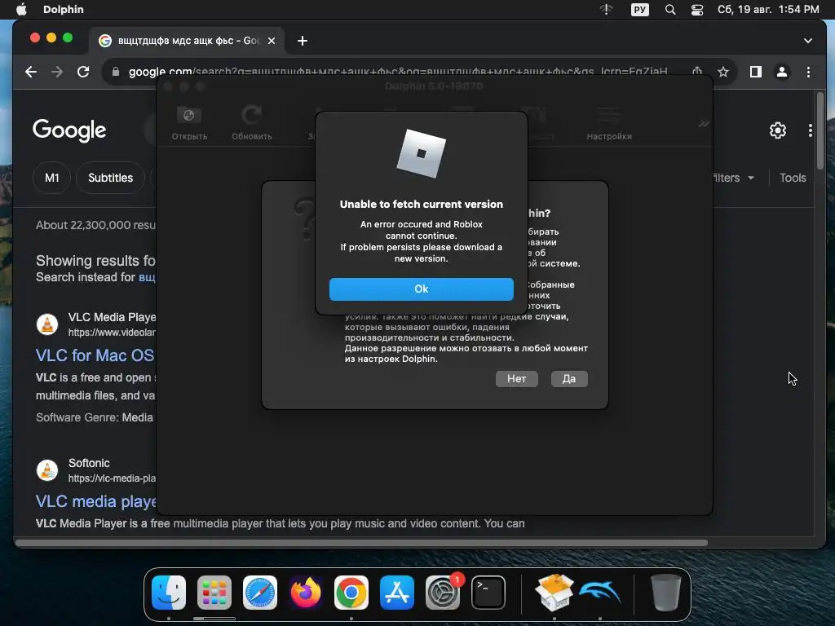The height and width of the screenshot is (626, 835).
Task: Open Safari from the Dock
Action: click(260, 593)
